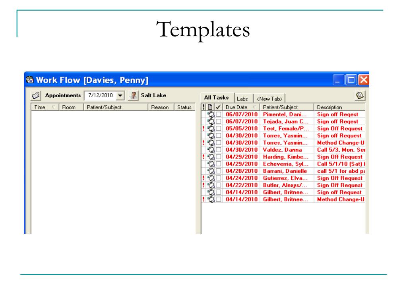
Task: Switch to the All Tasks tab
Action: pyautogui.click(x=217, y=98)
